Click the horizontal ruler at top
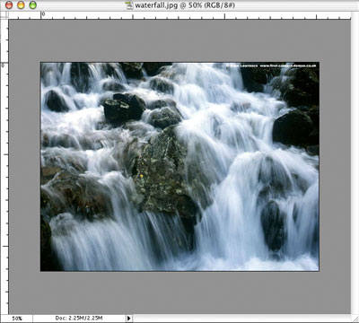The width and height of the screenshot is (359, 323). pyautogui.click(x=179, y=15)
